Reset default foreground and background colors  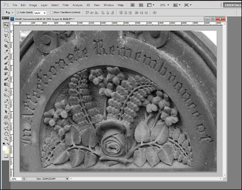(x=4, y=144)
